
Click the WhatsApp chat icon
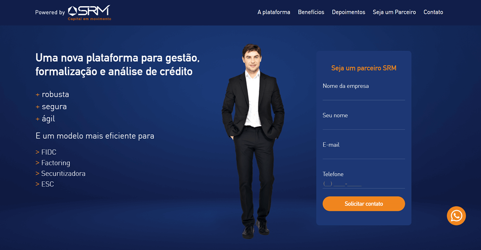pos(456,216)
